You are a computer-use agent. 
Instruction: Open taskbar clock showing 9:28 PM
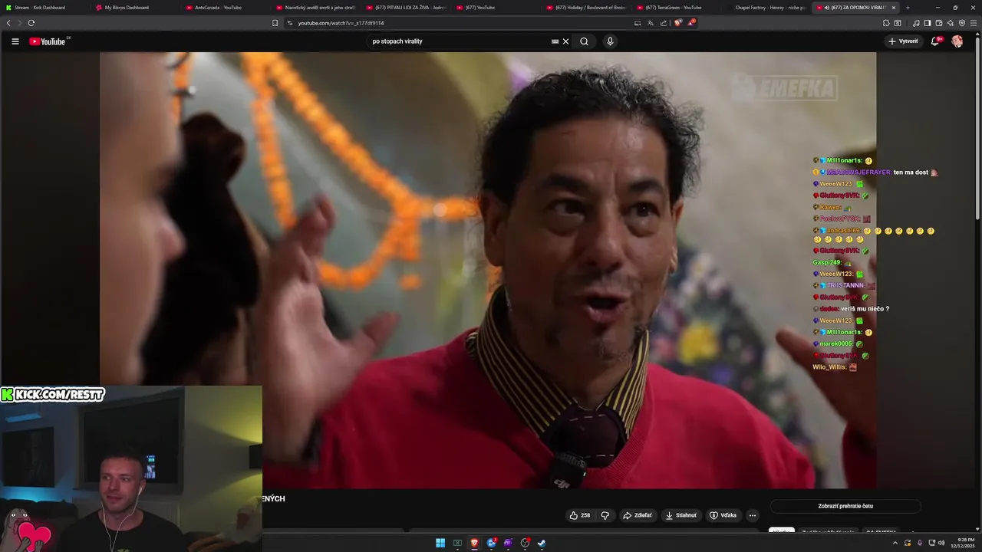pos(962,543)
